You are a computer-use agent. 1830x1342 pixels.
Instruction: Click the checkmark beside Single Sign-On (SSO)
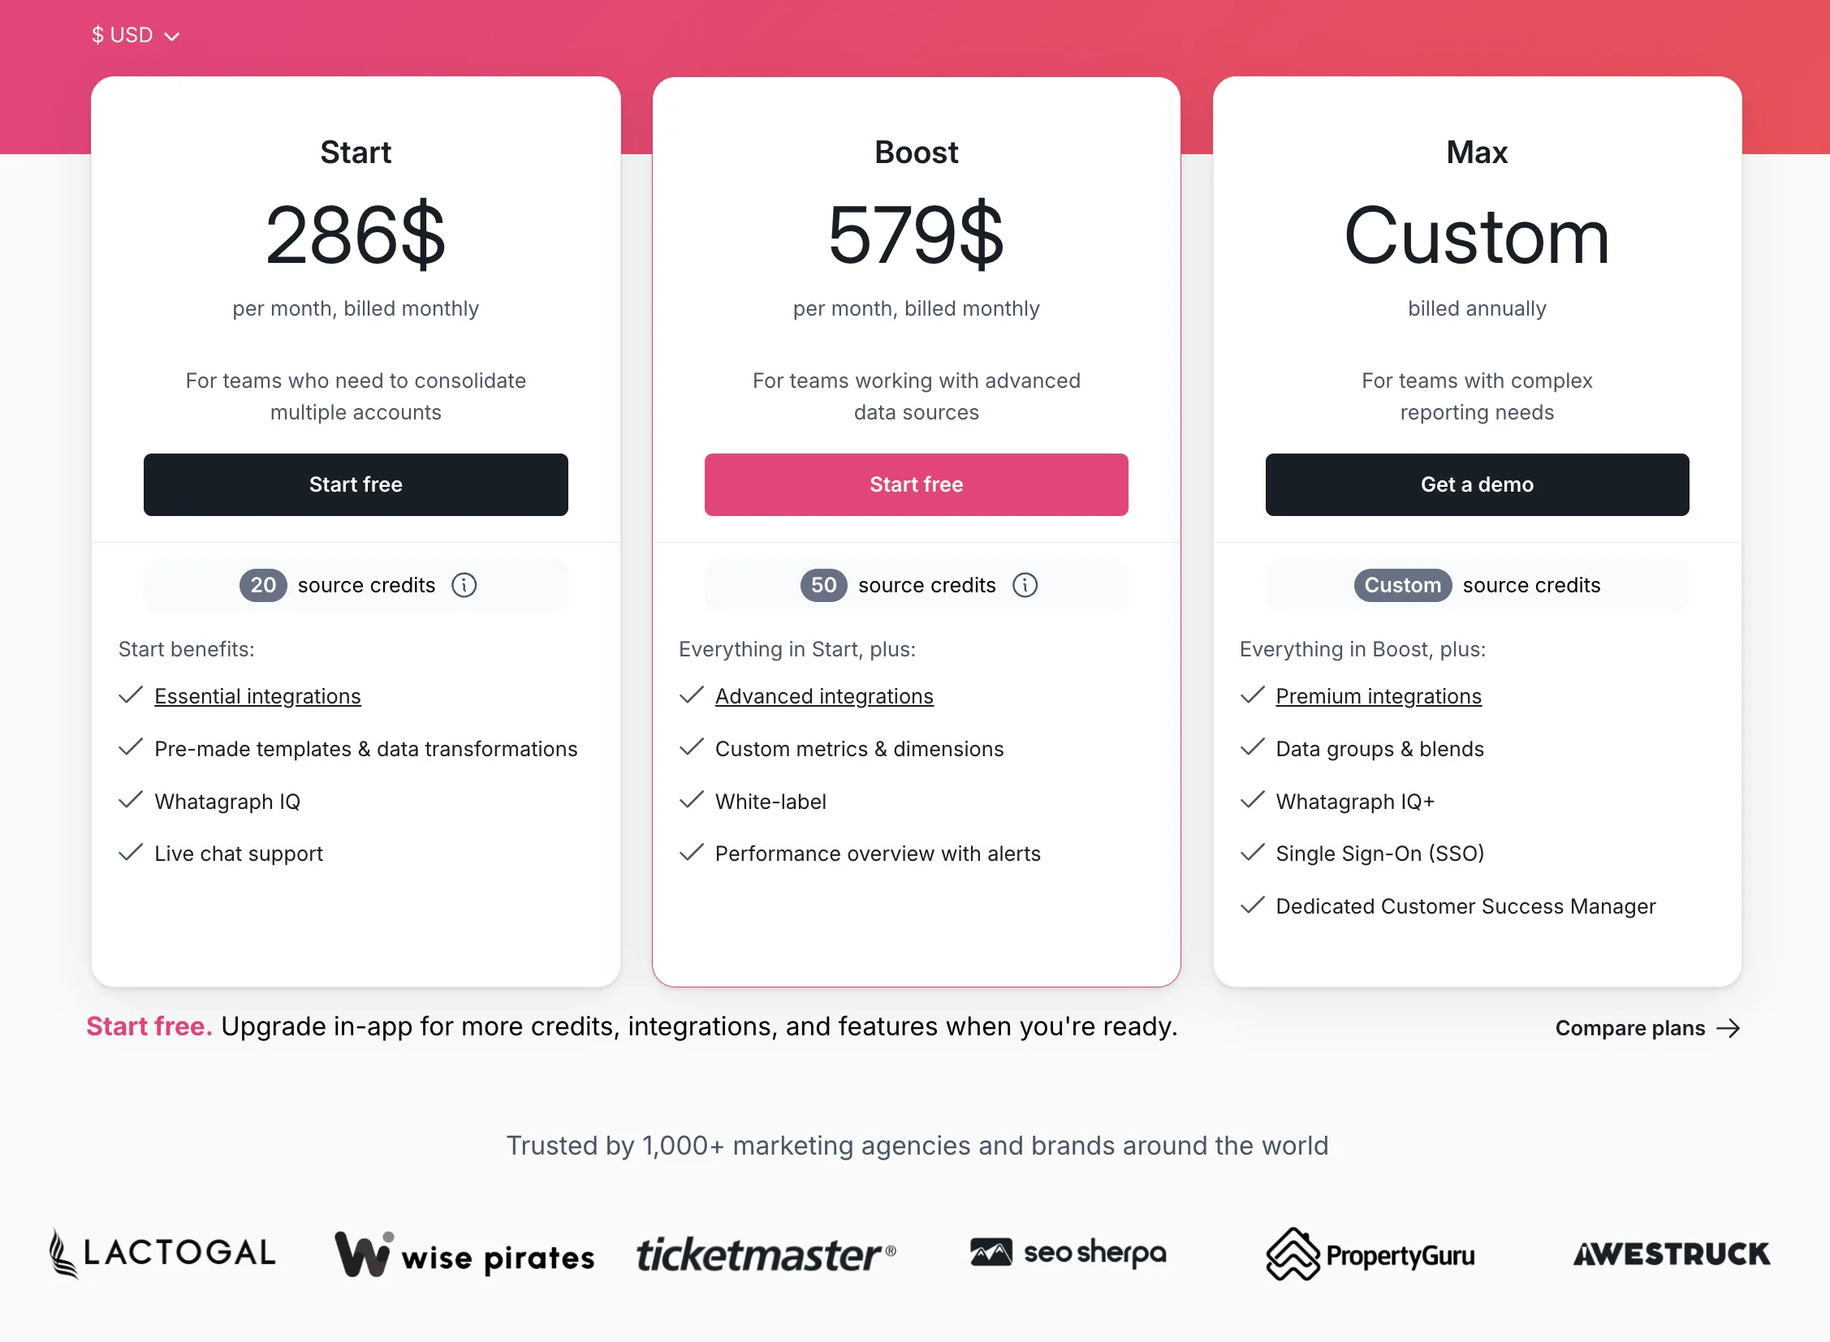point(1253,853)
